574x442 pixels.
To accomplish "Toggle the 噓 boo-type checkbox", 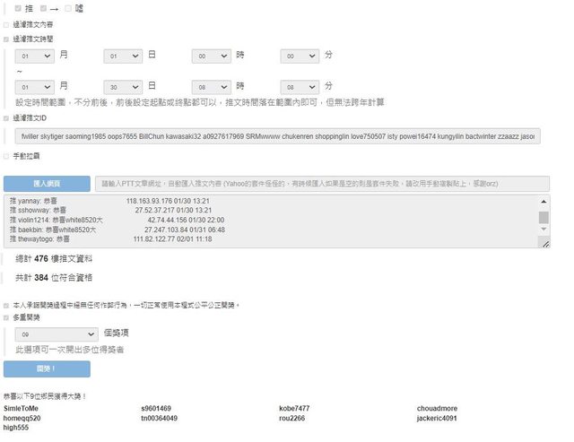I will pos(67,8).
